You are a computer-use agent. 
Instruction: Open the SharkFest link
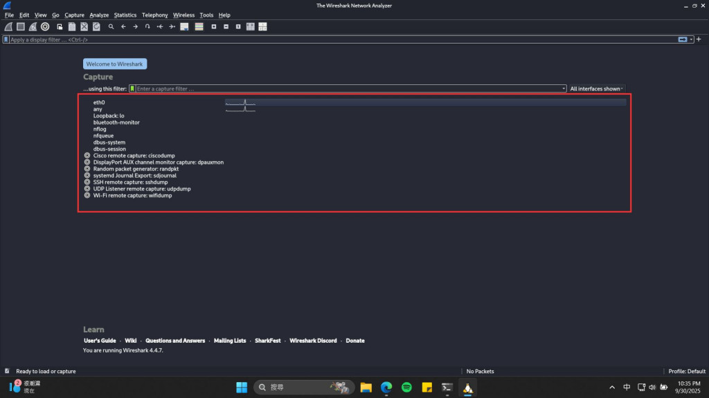(268, 341)
